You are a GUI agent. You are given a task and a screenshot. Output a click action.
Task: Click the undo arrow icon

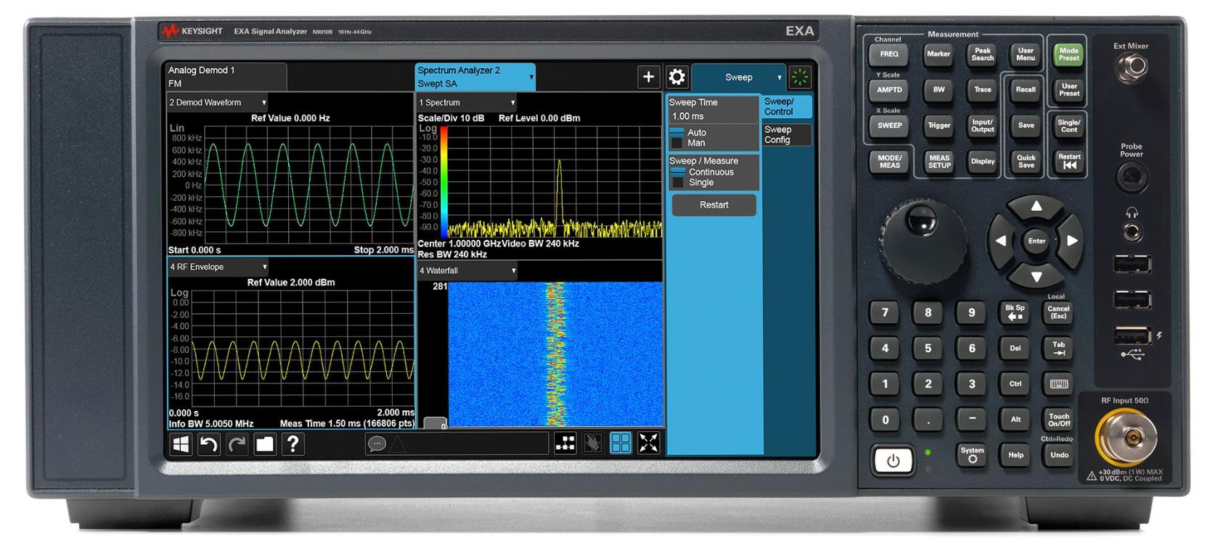208,444
